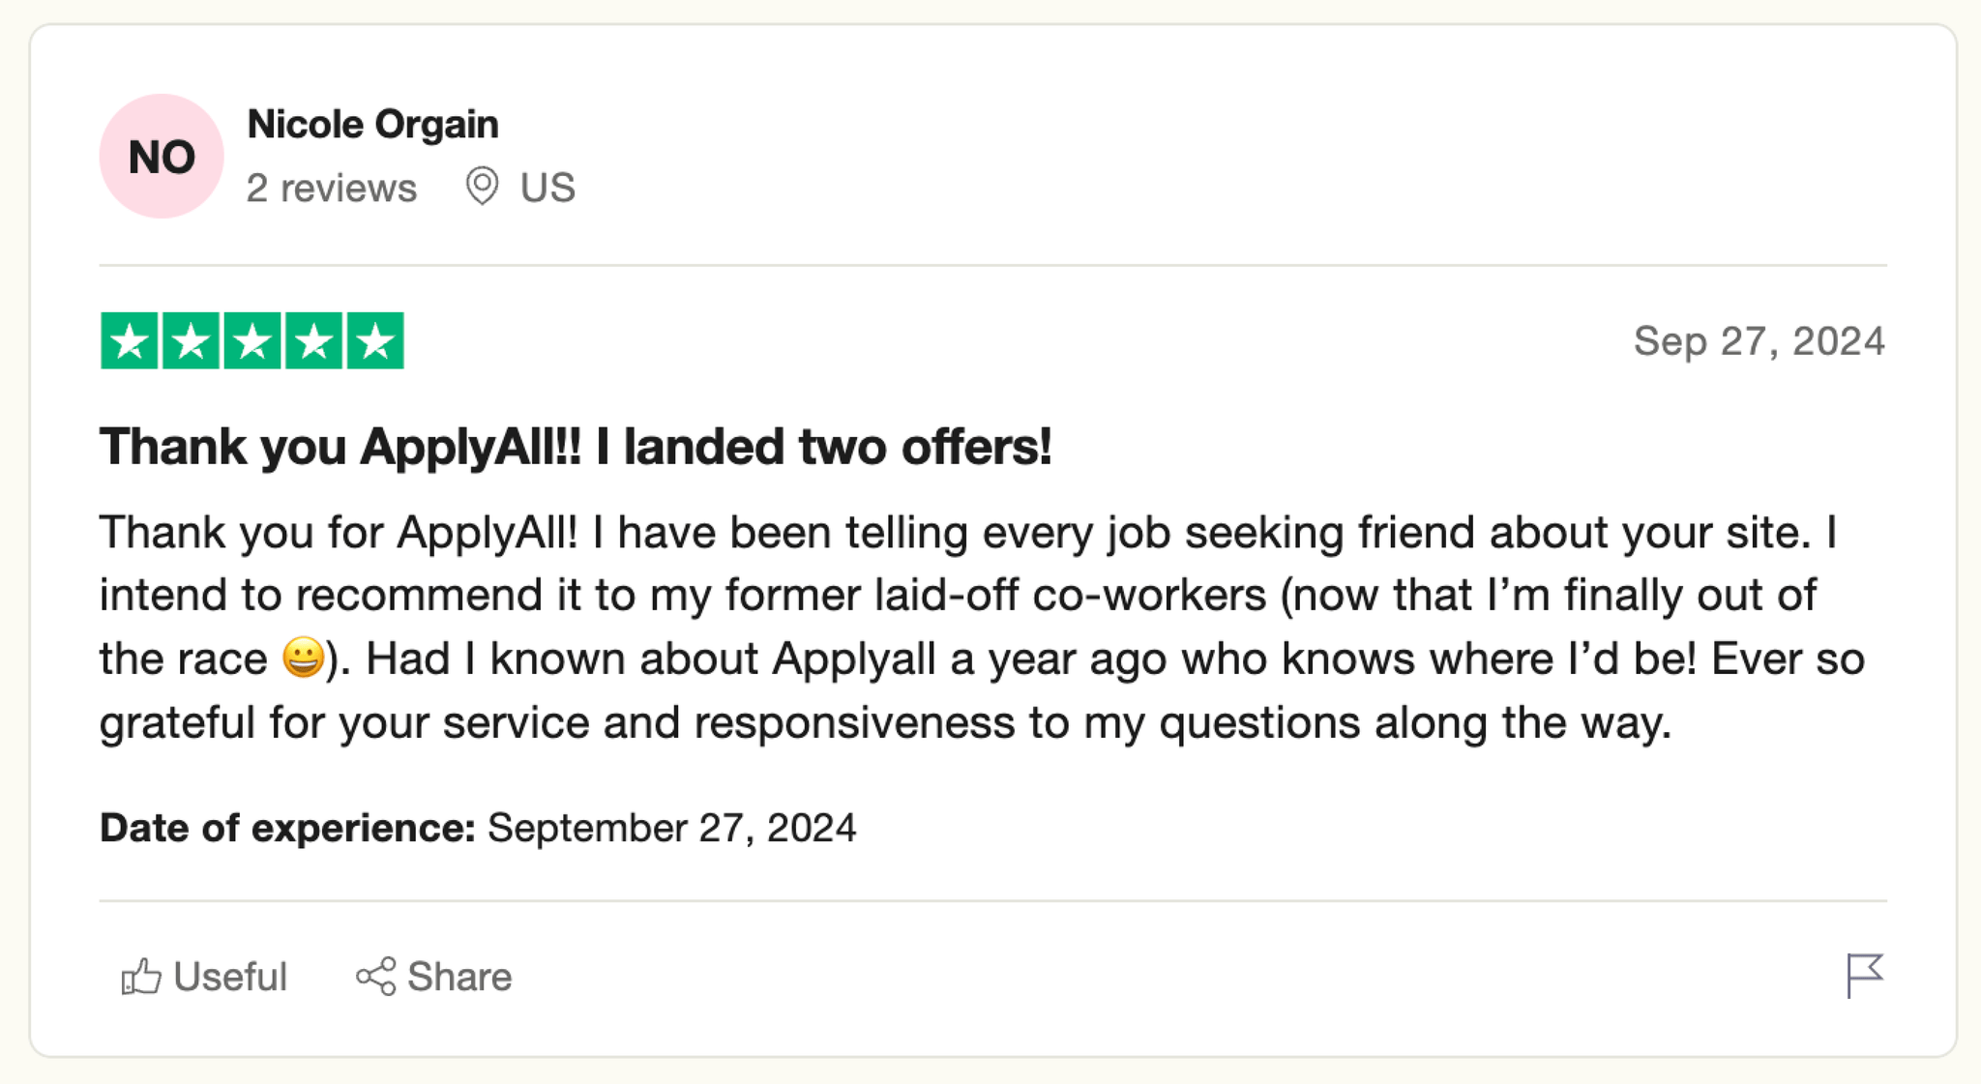Click the share network icon
The height and width of the screenshot is (1084, 1981).
point(375,977)
